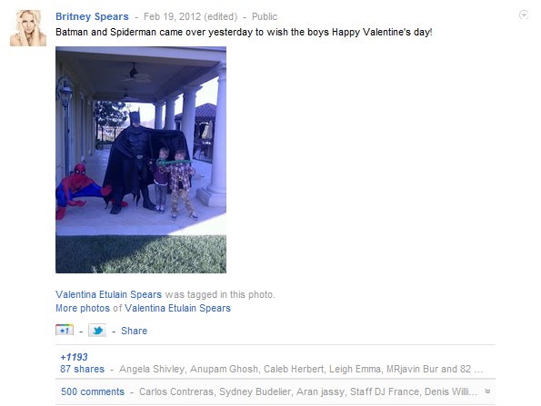Image resolution: width=541 pixels, height=406 pixels.
Task: Click the Twitter bird share icon
Action: (97, 331)
